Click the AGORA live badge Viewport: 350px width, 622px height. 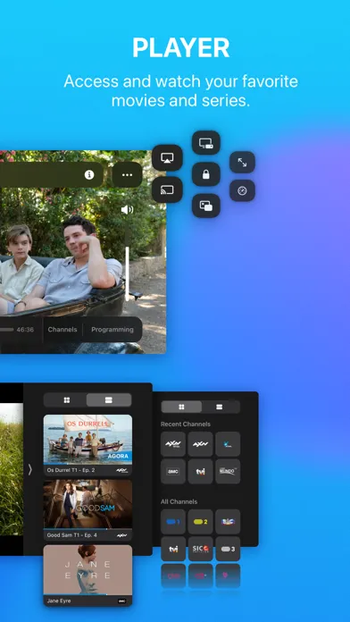click(x=117, y=456)
